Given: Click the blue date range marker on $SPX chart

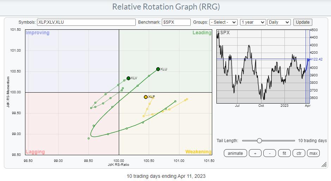Looking at the screenshot, I should click(x=307, y=66).
